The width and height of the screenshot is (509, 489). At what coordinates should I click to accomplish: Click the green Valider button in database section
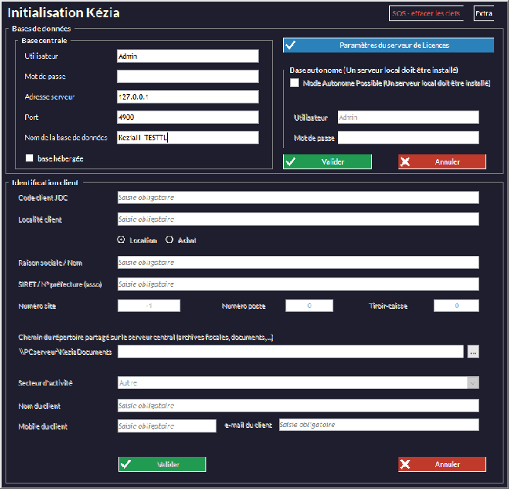[327, 162]
